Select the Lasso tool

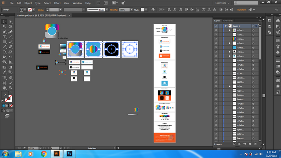(11, 27)
